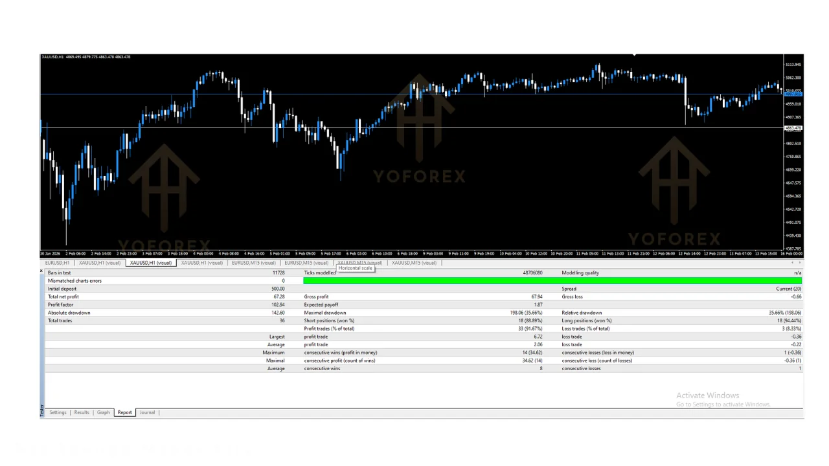Image resolution: width=829 pixels, height=466 pixels.
Task: Click the short positions value 18 (88.89%)
Action: tap(530, 320)
